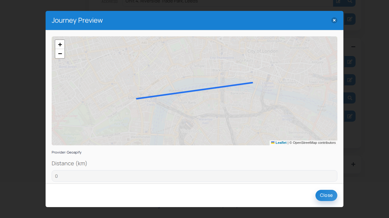Click the 'Tower Hill' map label

(x=316, y=82)
